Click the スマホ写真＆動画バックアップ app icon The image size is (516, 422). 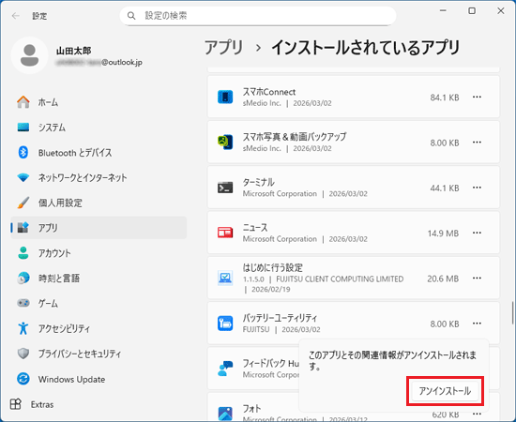tap(225, 143)
